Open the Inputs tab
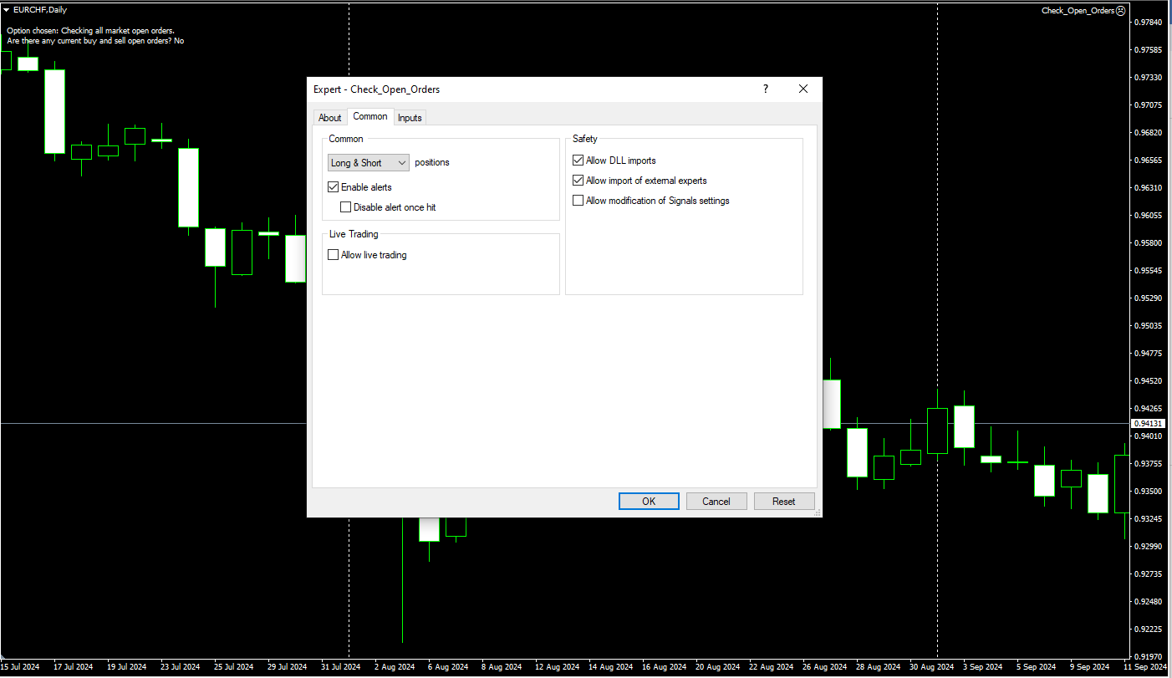 (x=410, y=118)
